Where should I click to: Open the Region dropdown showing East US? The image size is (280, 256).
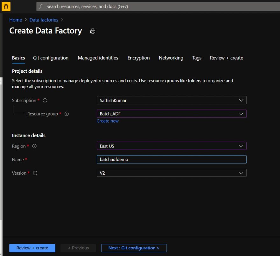pos(171,146)
